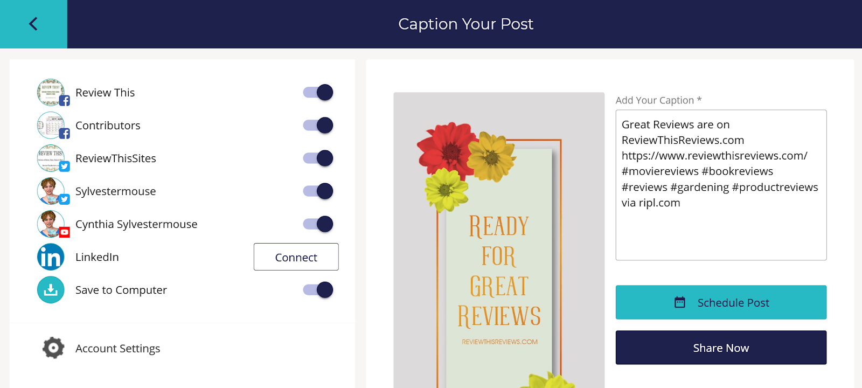
Task: Turn off Save to Computer
Action: (x=317, y=289)
